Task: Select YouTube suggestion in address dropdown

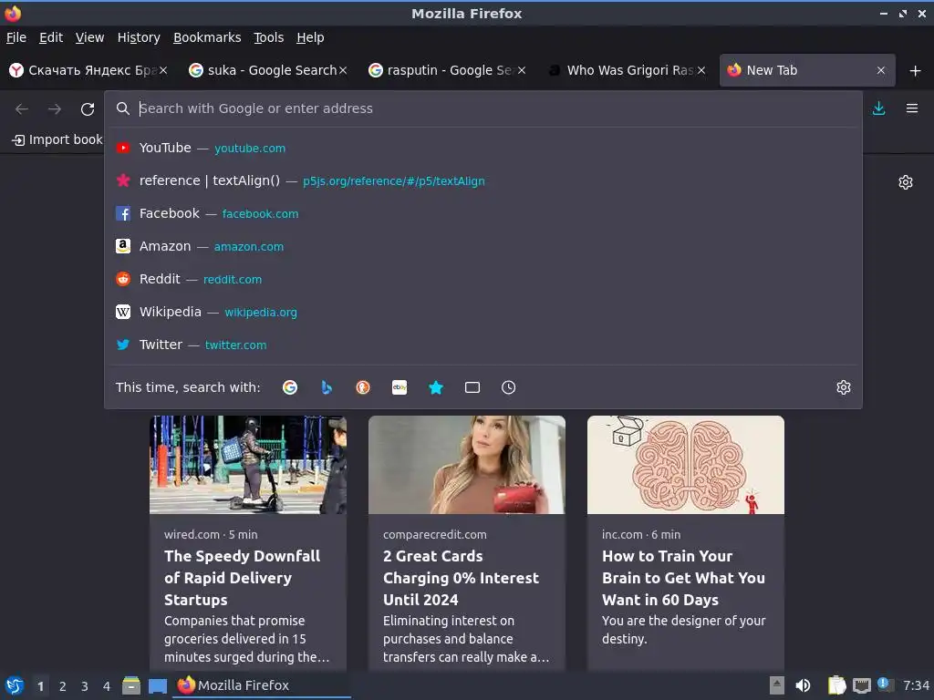Action: point(483,148)
